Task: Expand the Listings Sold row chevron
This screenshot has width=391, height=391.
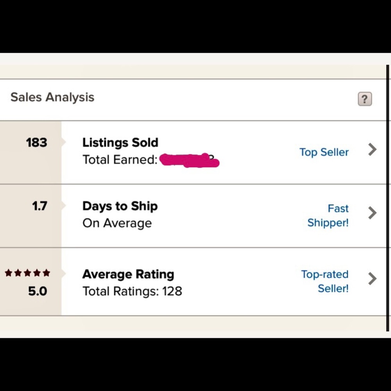Action: (373, 149)
